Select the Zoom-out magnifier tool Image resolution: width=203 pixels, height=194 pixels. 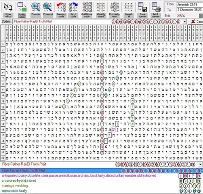click(x=48, y=10)
